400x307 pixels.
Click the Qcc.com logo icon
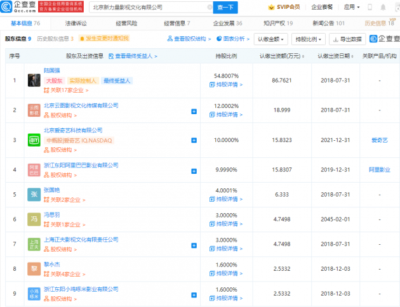point(6,7)
